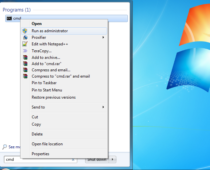The image size is (210, 170).
Task: Click the WinRAR icon beside Add to "cmd.rar"
Action: 25,63
